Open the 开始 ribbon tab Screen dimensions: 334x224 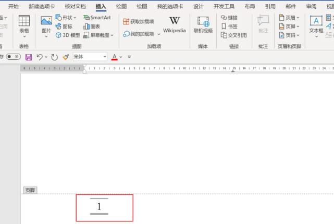[x=14, y=6]
